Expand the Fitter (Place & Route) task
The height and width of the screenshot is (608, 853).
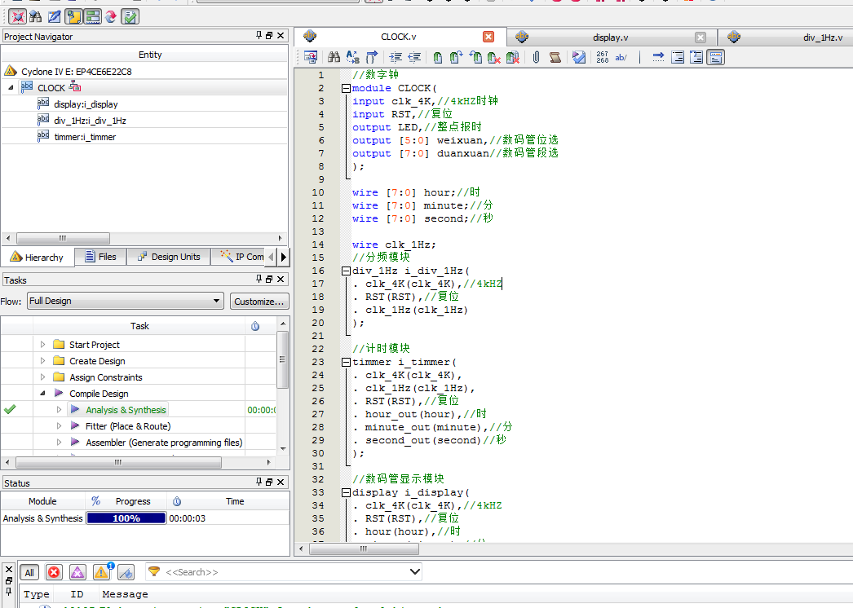coord(59,425)
